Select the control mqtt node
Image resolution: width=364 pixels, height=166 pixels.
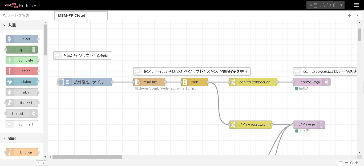tap(312, 82)
